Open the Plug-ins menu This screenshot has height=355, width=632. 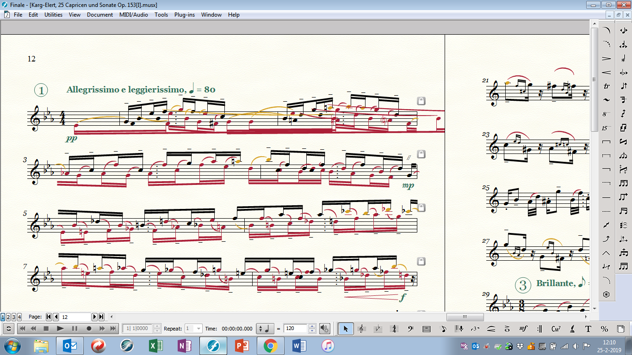184,15
